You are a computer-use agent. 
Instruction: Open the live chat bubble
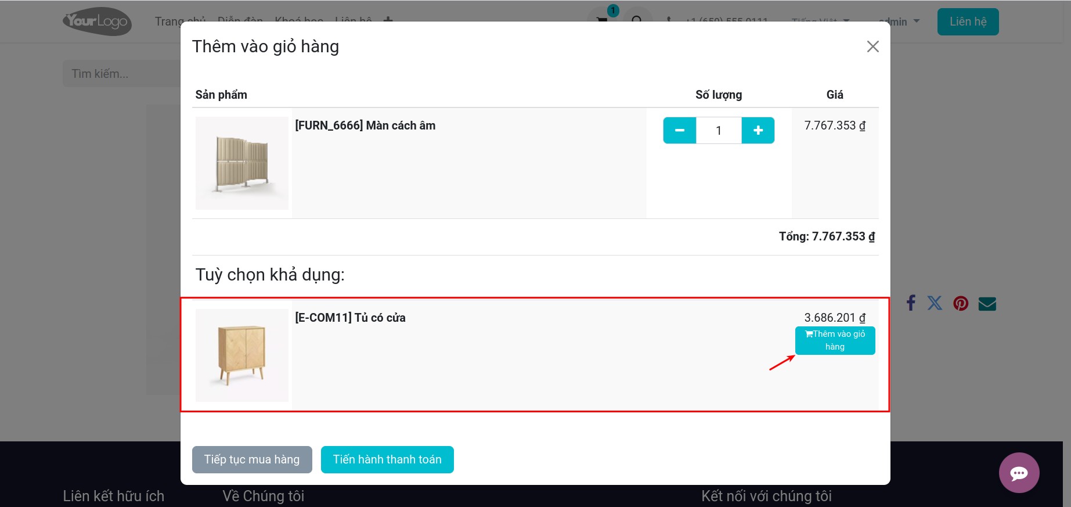tap(1019, 473)
